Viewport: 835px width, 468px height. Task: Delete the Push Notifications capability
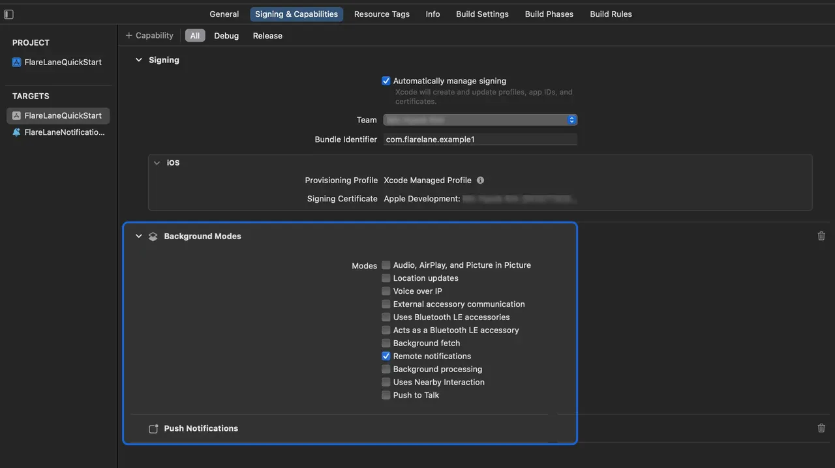[x=821, y=428]
